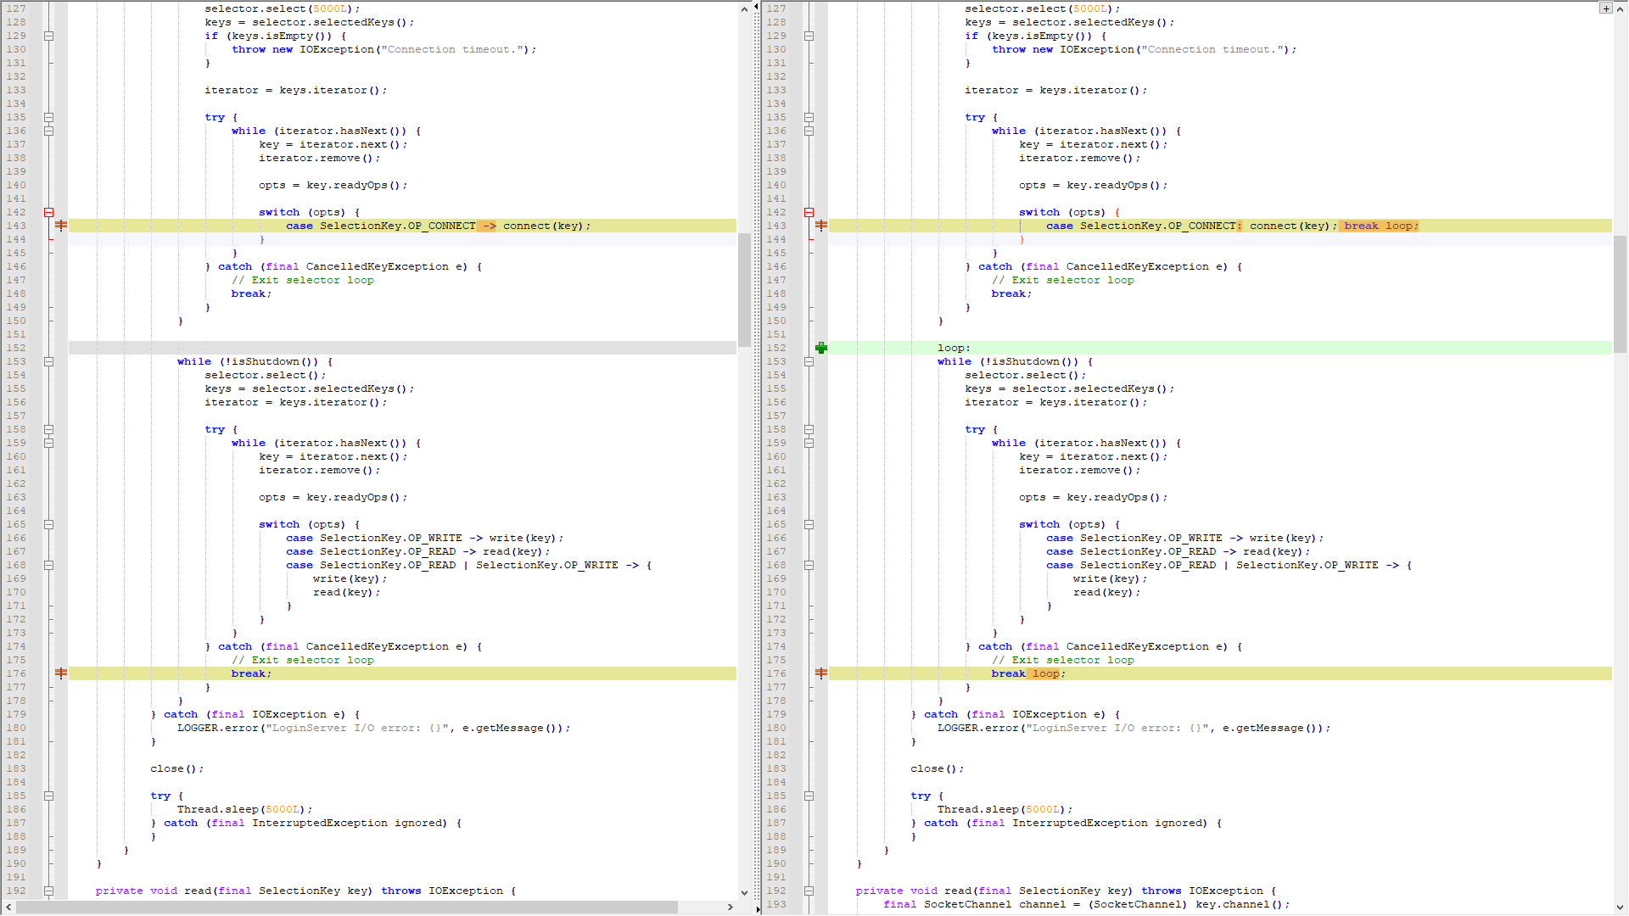Click the left pane vertical scrollbar down arrow
Screen dimensions: 1629x916
click(x=744, y=892)
